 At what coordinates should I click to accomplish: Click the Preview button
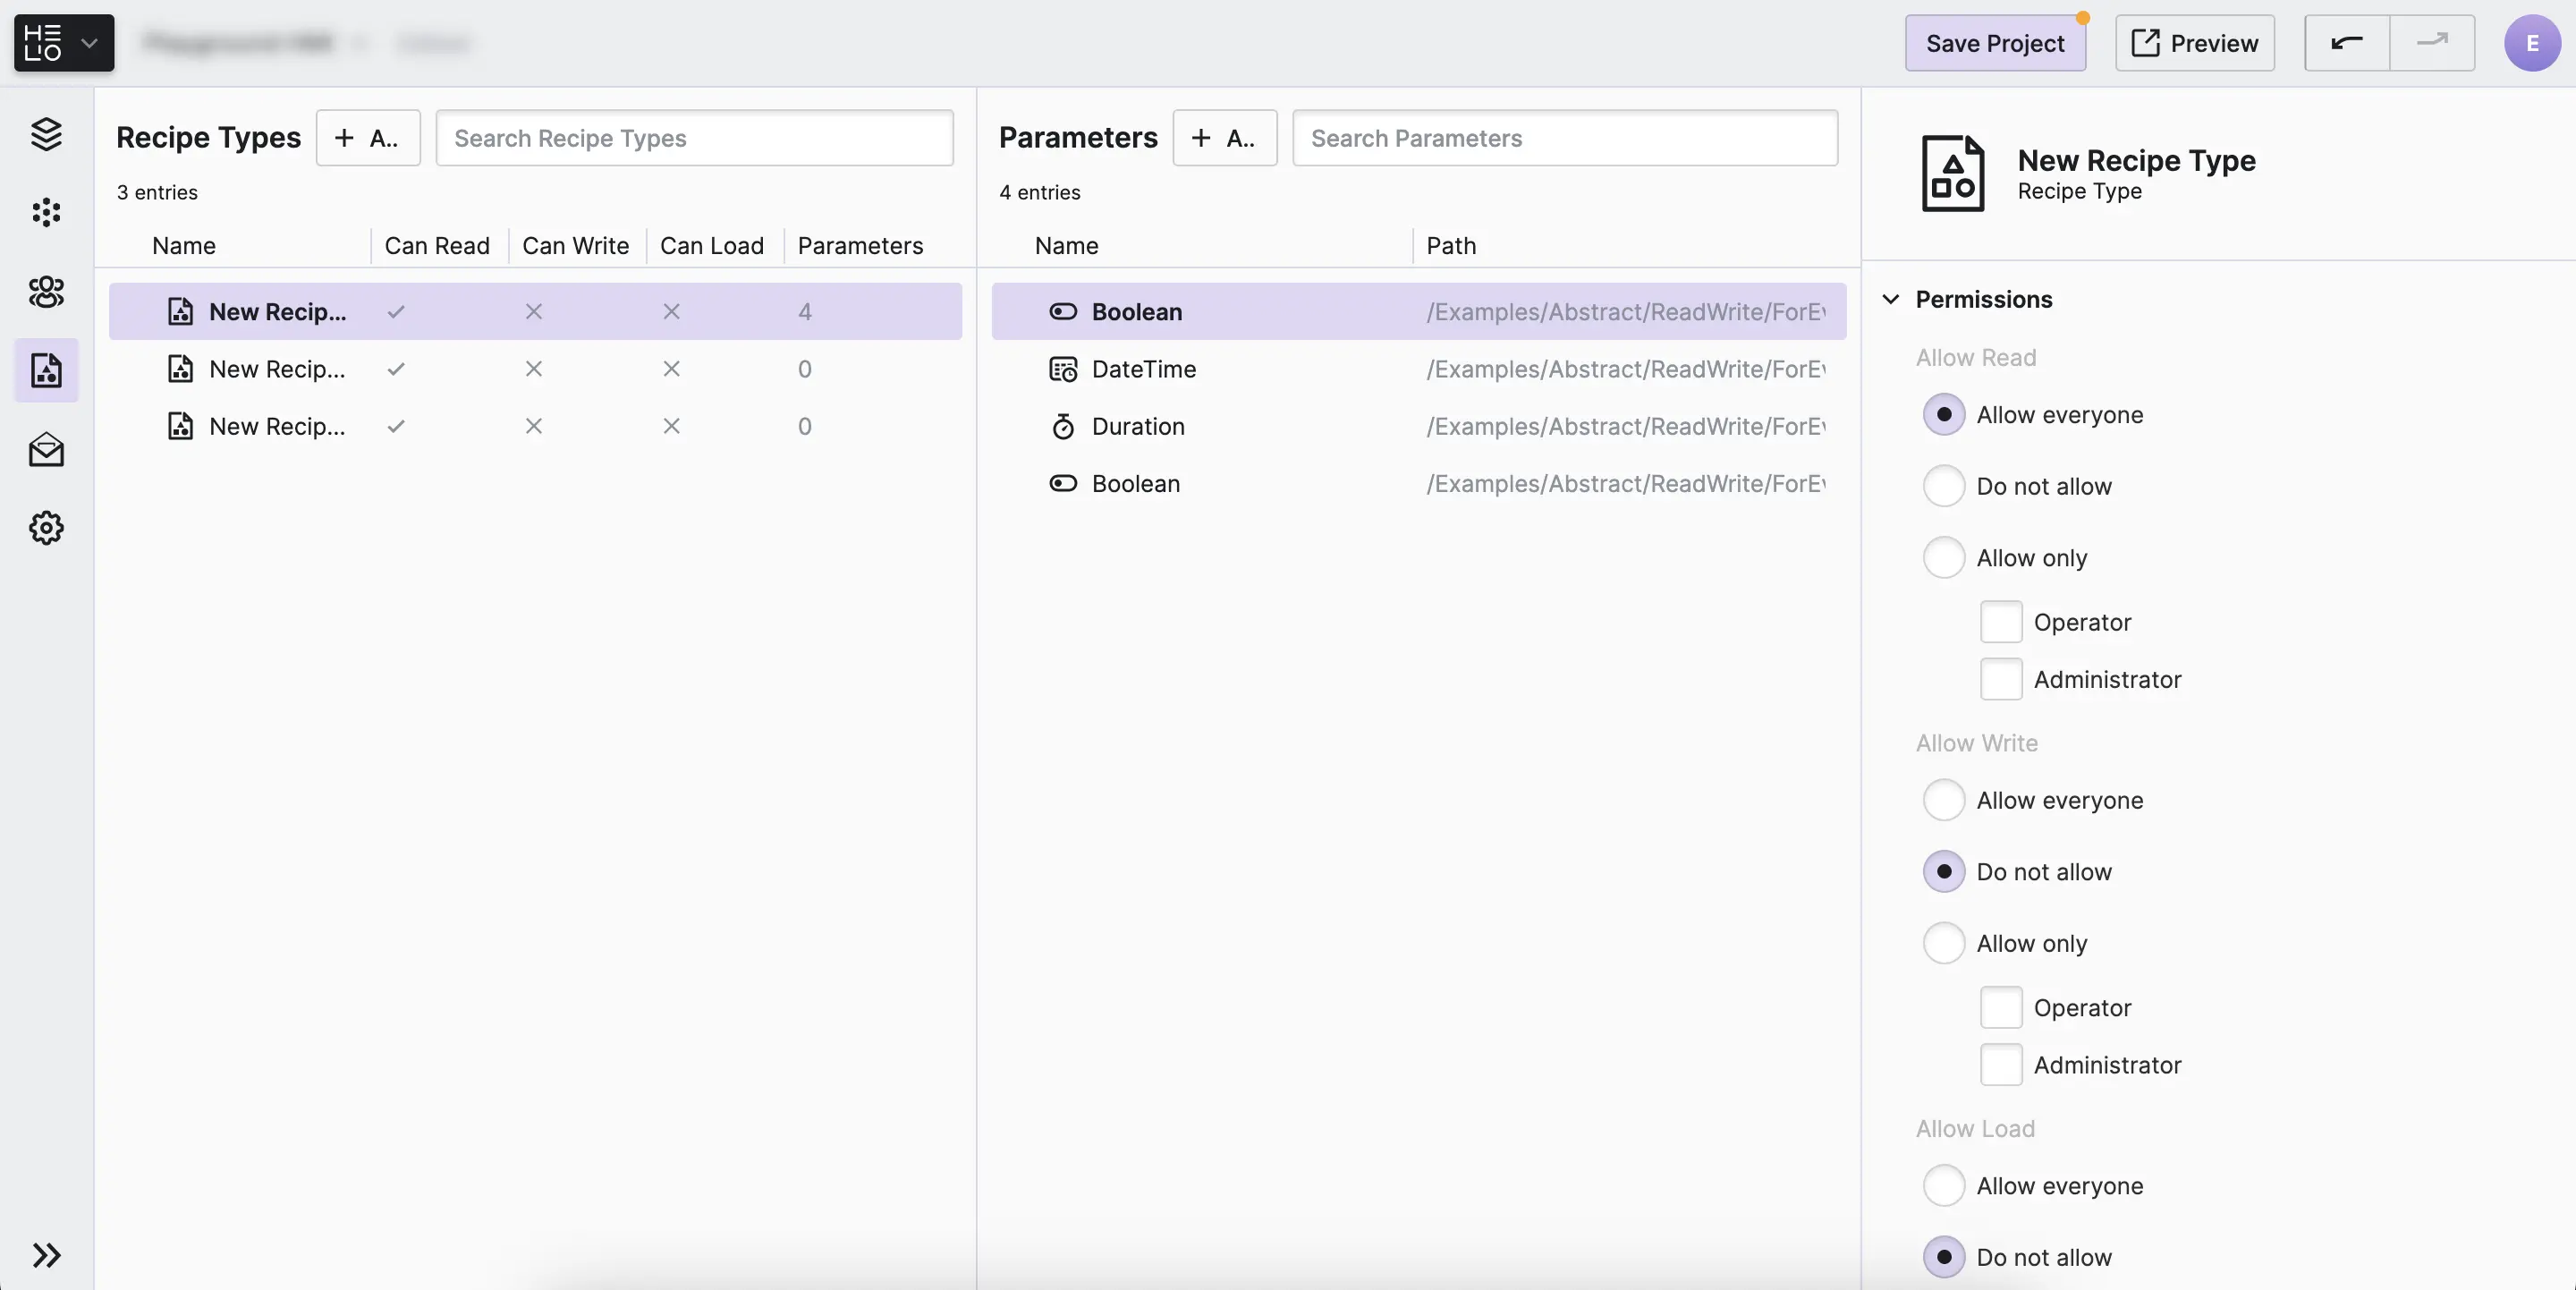2194,43
